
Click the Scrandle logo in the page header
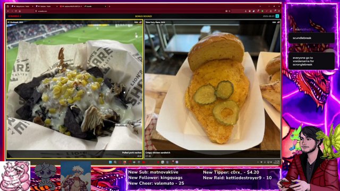tap(14, 16)
